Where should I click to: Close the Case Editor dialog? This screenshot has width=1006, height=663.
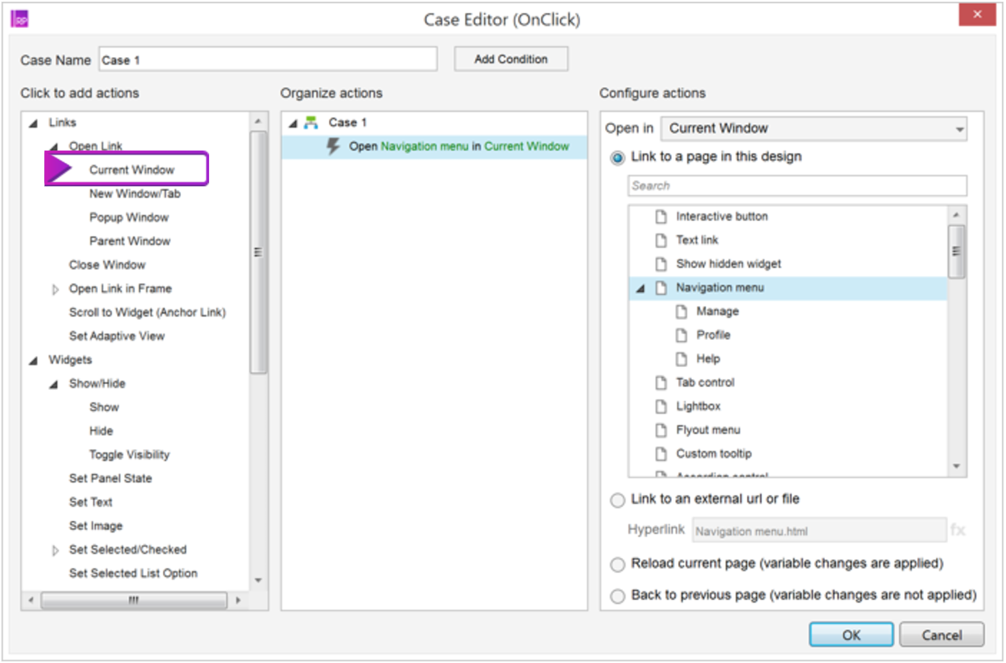[977, 14]
